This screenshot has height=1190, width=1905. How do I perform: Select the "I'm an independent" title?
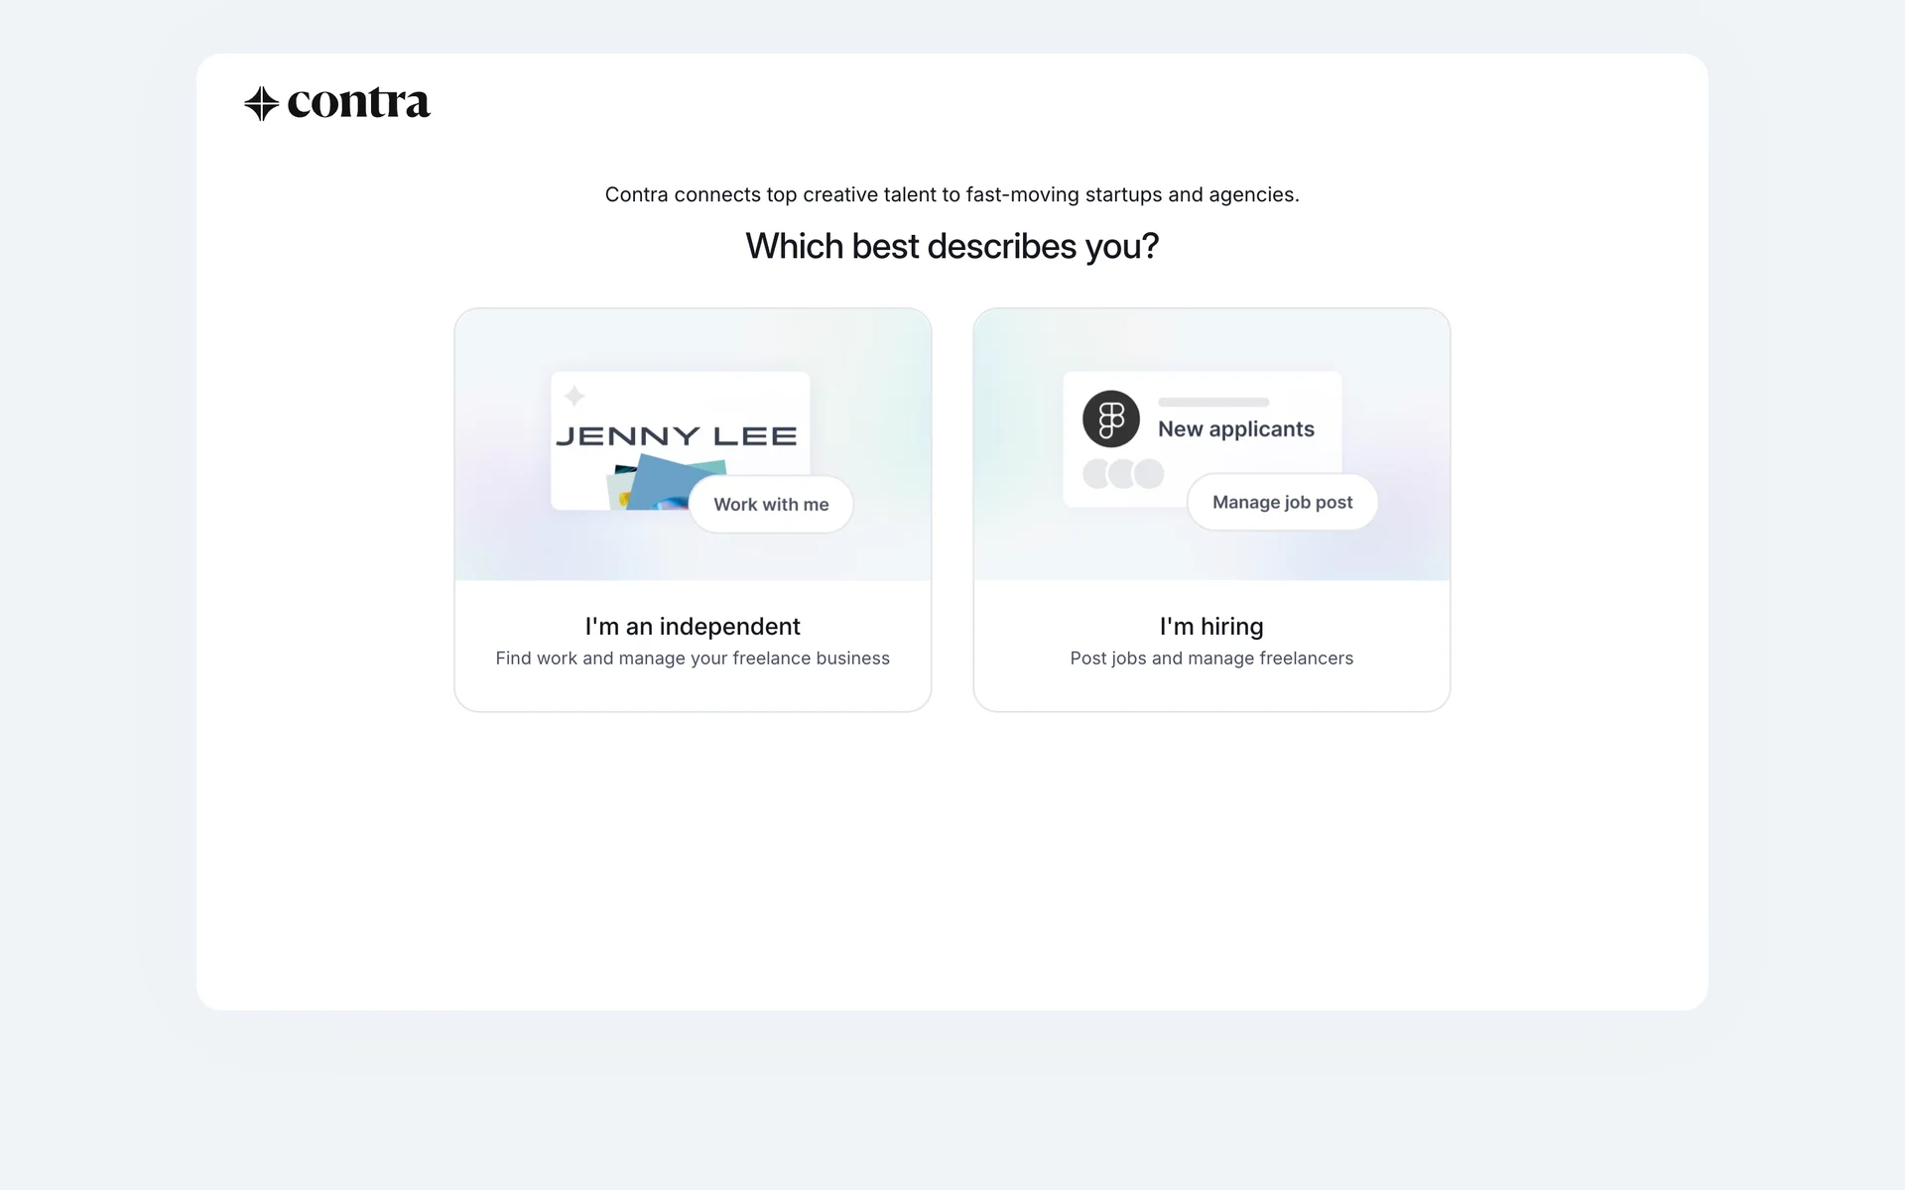pyautogui.click(x=693, y=627)
